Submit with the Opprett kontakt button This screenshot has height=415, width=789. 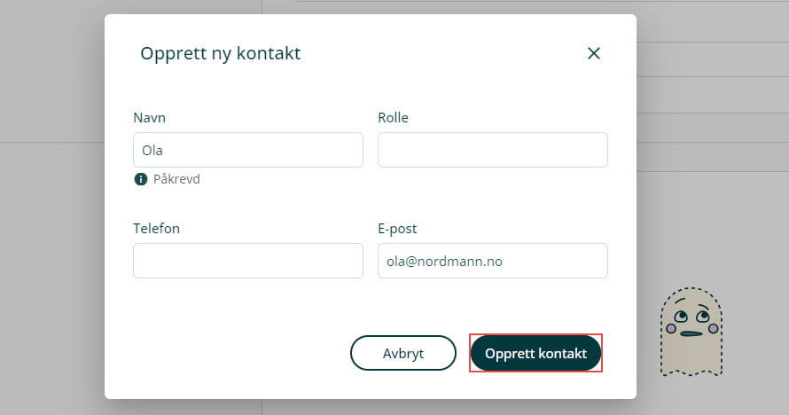coord(535,353)
